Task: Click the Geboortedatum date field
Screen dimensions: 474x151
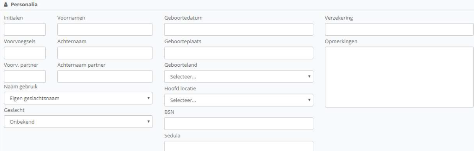Action: pos(239,29)
